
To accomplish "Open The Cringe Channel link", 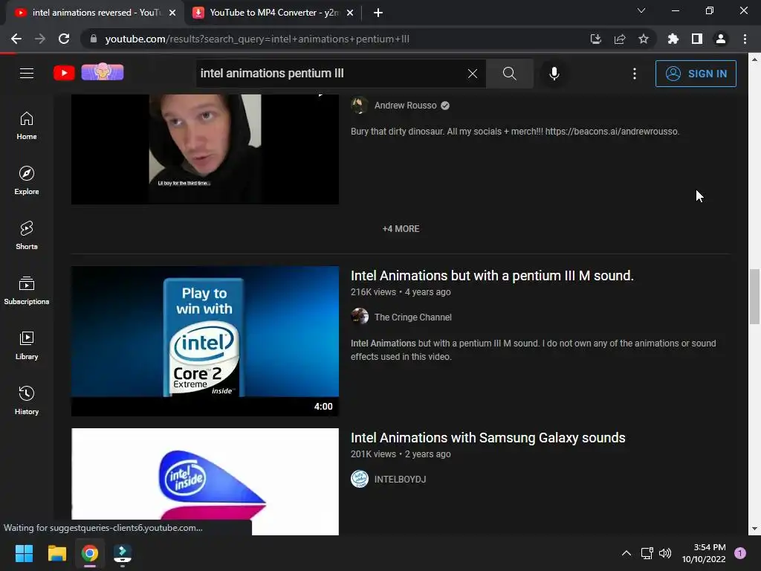I will pyautogui.click(x=413, y=317).
